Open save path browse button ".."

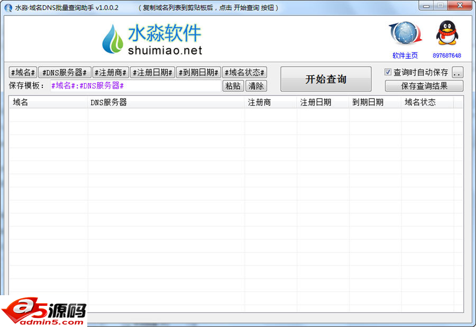(x=457, y=73)
